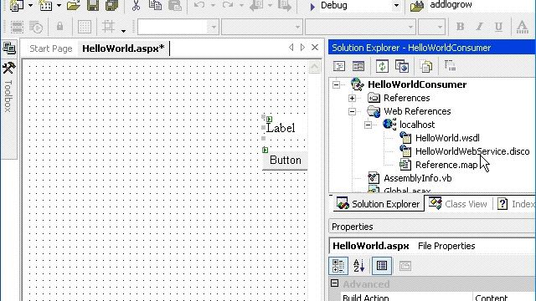Switch to the Start Page tab
The height and width of the screenshot is (301, 536).
pyautogui.click(x=51, y=48)
